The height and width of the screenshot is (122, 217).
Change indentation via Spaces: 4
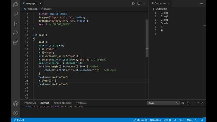155,120
